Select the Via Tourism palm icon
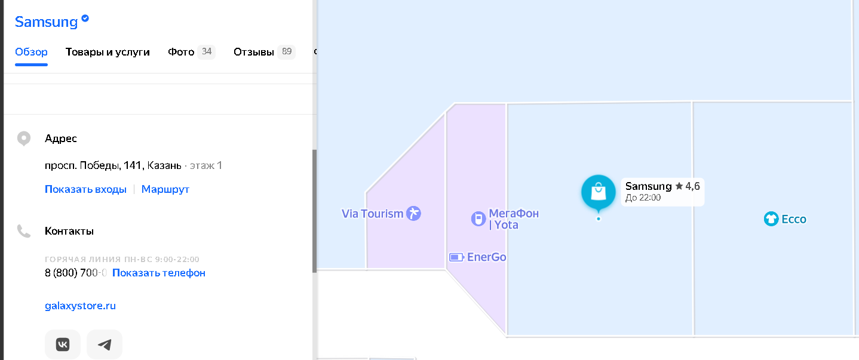Screen dimensions: 859x360 [413, 213]
